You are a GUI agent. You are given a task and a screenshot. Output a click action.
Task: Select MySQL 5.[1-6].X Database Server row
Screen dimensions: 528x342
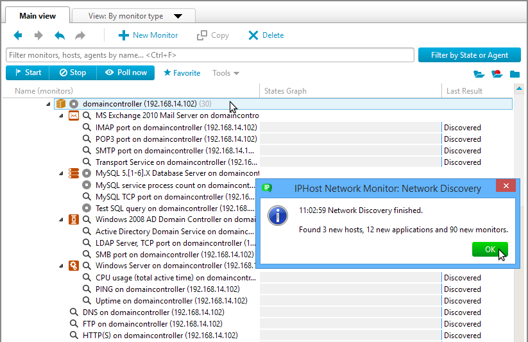[x=177, y=173]
